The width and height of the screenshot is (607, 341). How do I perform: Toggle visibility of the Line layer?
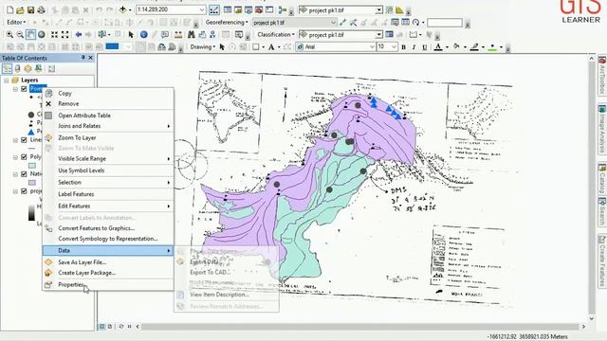[24, 140]
